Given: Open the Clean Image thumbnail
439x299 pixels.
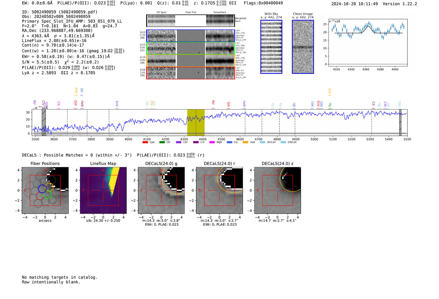Looking at the screenshot, I should 303,47.
